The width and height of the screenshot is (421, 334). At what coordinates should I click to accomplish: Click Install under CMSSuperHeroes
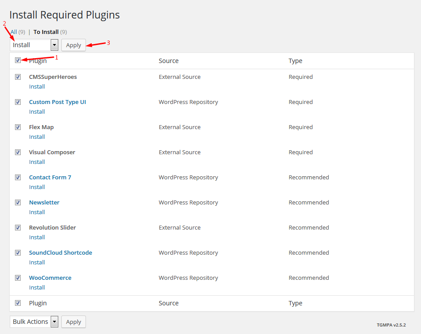pos(37,87)
